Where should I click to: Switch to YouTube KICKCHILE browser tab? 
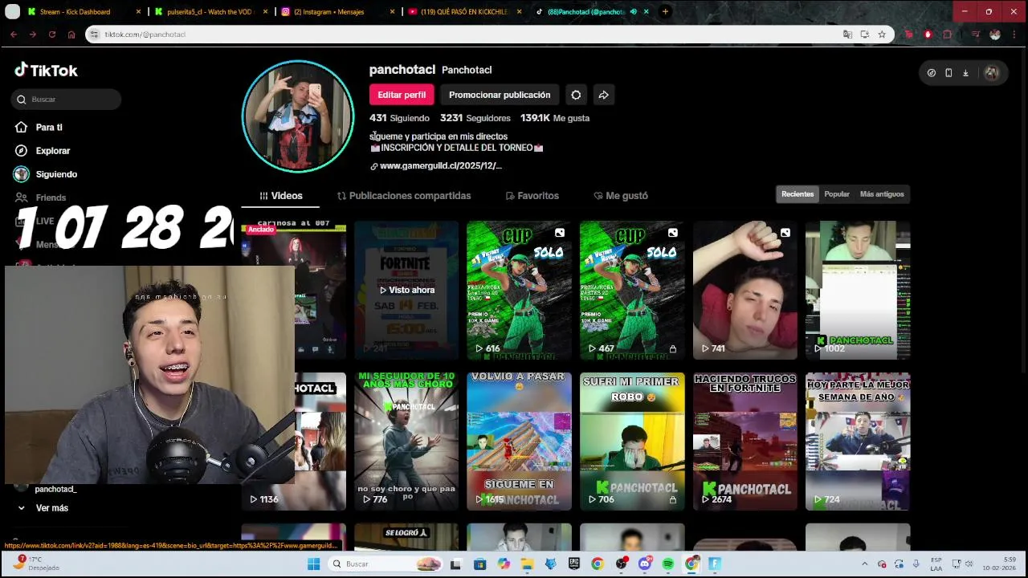tap(464, 12)
